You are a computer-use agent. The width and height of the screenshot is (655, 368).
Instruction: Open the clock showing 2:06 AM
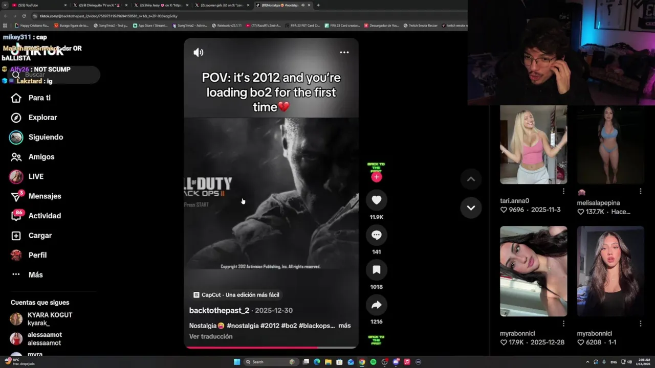[x=644, y=362]
